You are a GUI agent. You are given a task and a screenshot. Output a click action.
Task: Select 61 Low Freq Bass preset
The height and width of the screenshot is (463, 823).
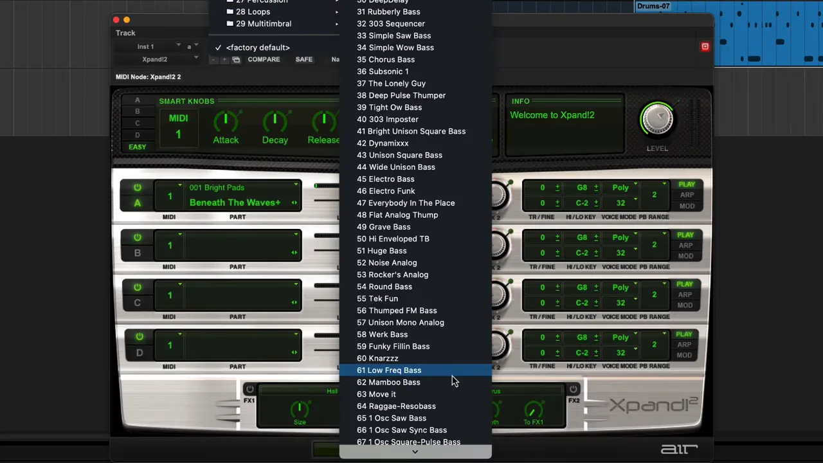(389, 370)
